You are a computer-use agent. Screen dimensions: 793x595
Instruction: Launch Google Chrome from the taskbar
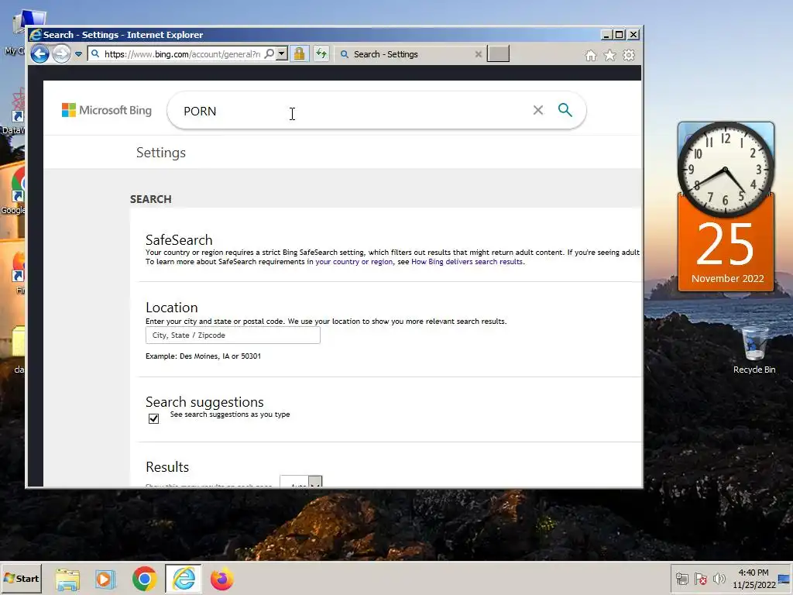pos(144,579)
